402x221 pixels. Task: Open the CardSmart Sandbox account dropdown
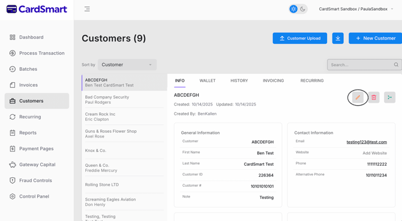click(x=356, y=9)
